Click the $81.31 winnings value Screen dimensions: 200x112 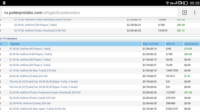181,31
